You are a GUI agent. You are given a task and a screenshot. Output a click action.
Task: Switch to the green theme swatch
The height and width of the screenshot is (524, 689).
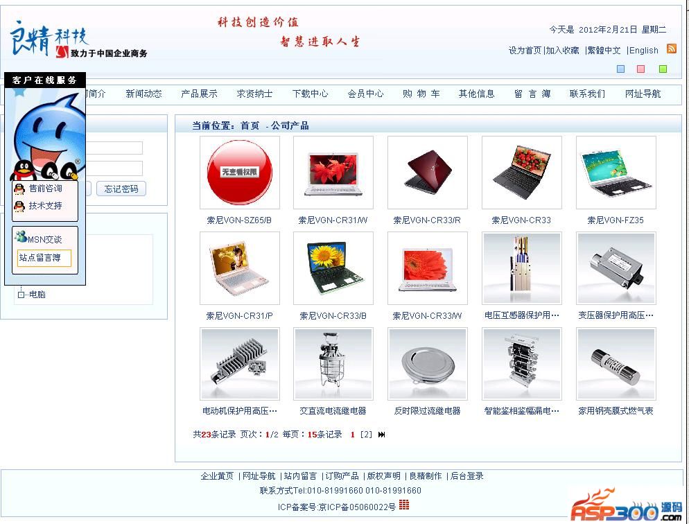pyautogui.click(x=663, y=69)
